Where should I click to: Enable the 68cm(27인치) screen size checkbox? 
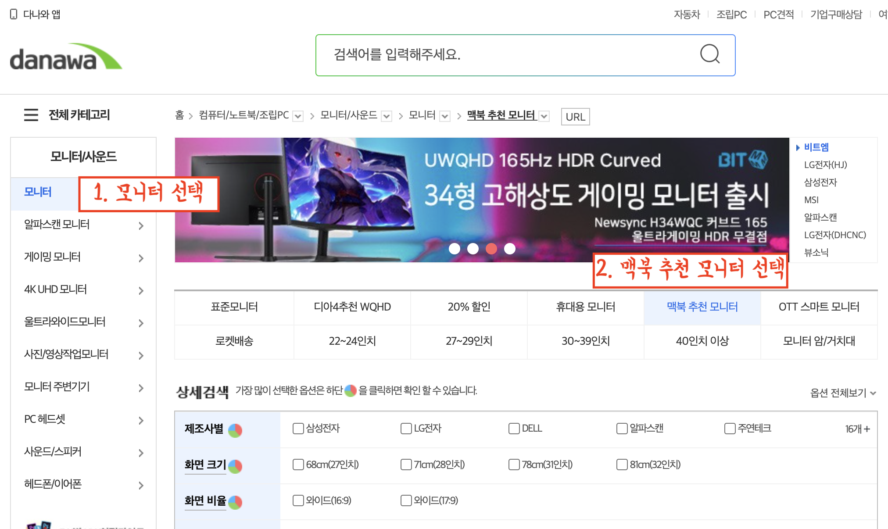pos(298,465)
